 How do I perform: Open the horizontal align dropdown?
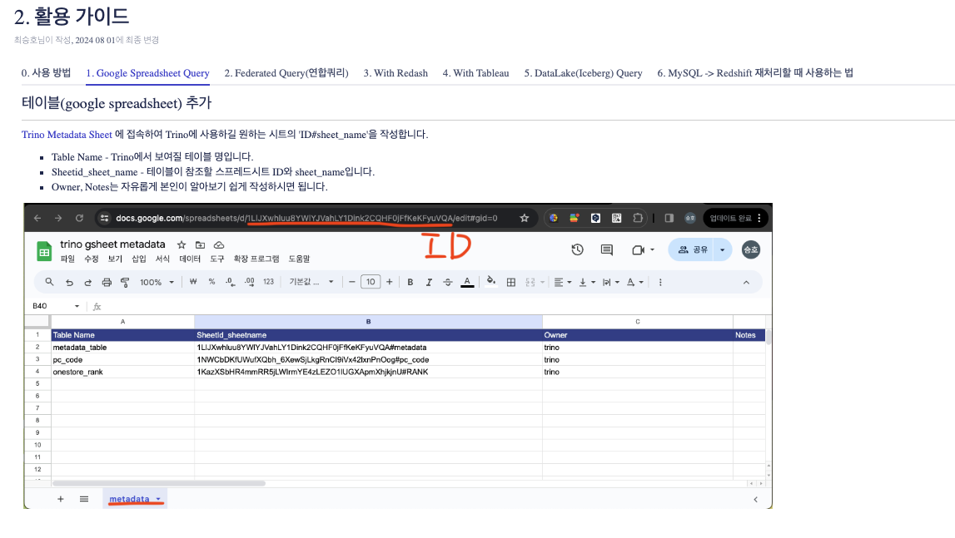(x=563, y=283)
